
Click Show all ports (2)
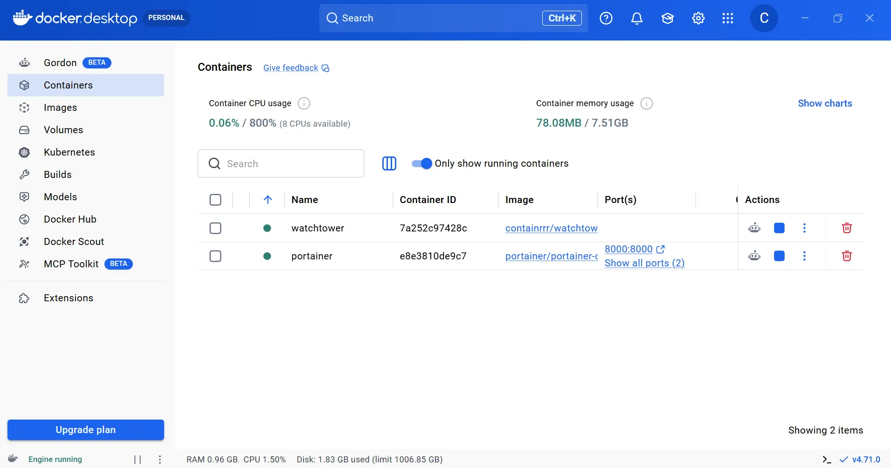644,263
